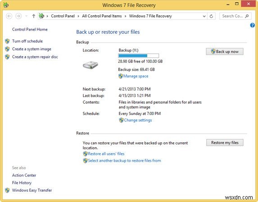Open Restore all users' files link
The height and width of the screenshot is (202, 258).
(x=106, y=154)
